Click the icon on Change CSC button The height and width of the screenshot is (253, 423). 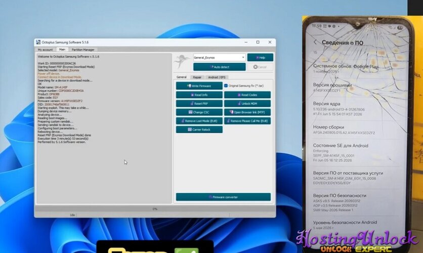tap(190, 112)
